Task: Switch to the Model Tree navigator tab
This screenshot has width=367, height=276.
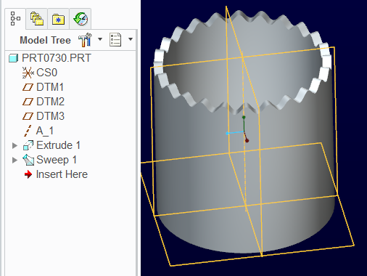Action: click(15, 19)
